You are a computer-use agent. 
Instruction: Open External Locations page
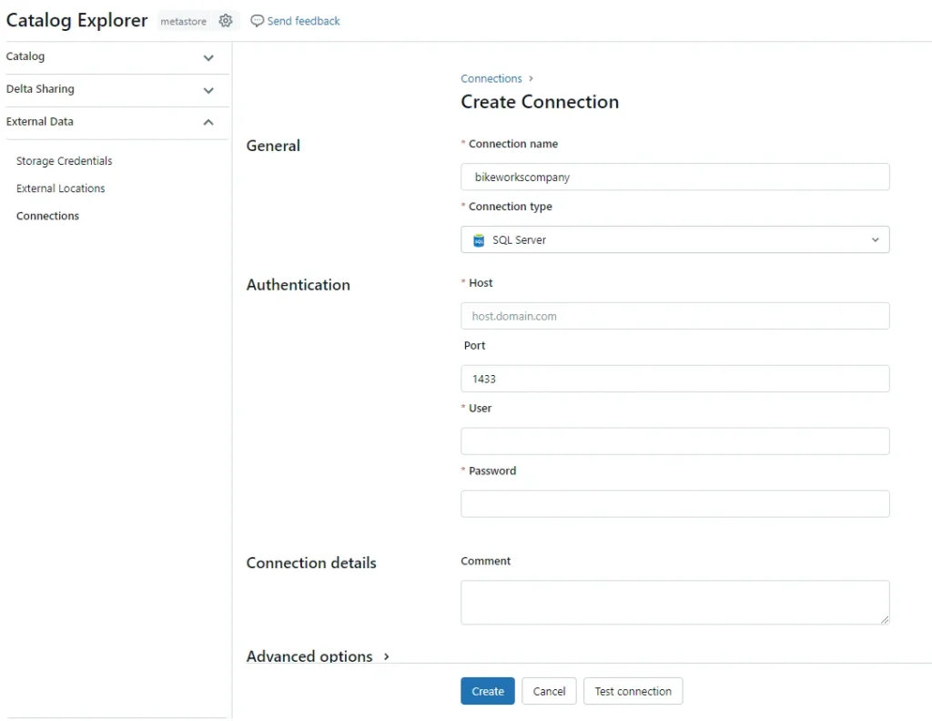coord(61,188)
